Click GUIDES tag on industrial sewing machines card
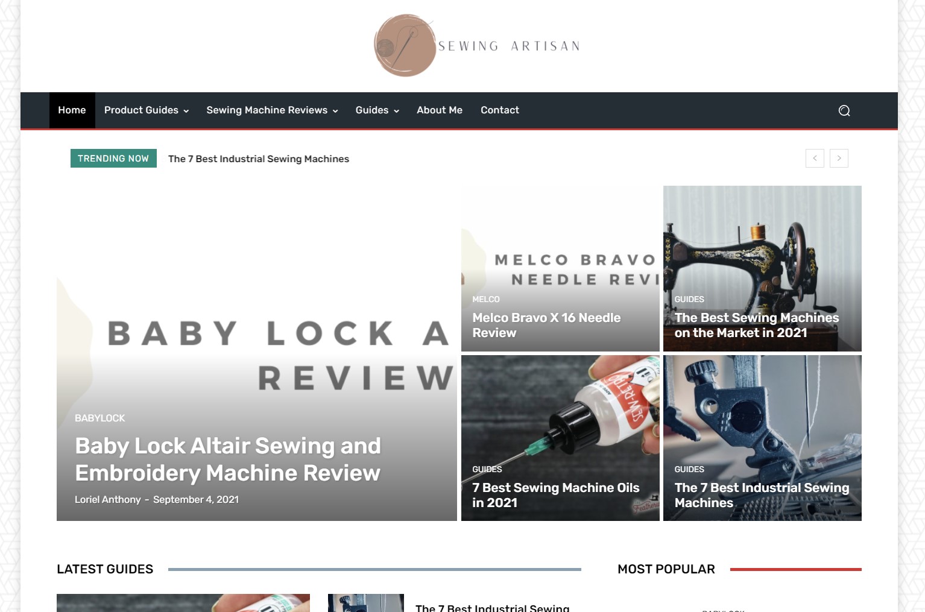This screenshot has height=612, width=925. point(689,469)
